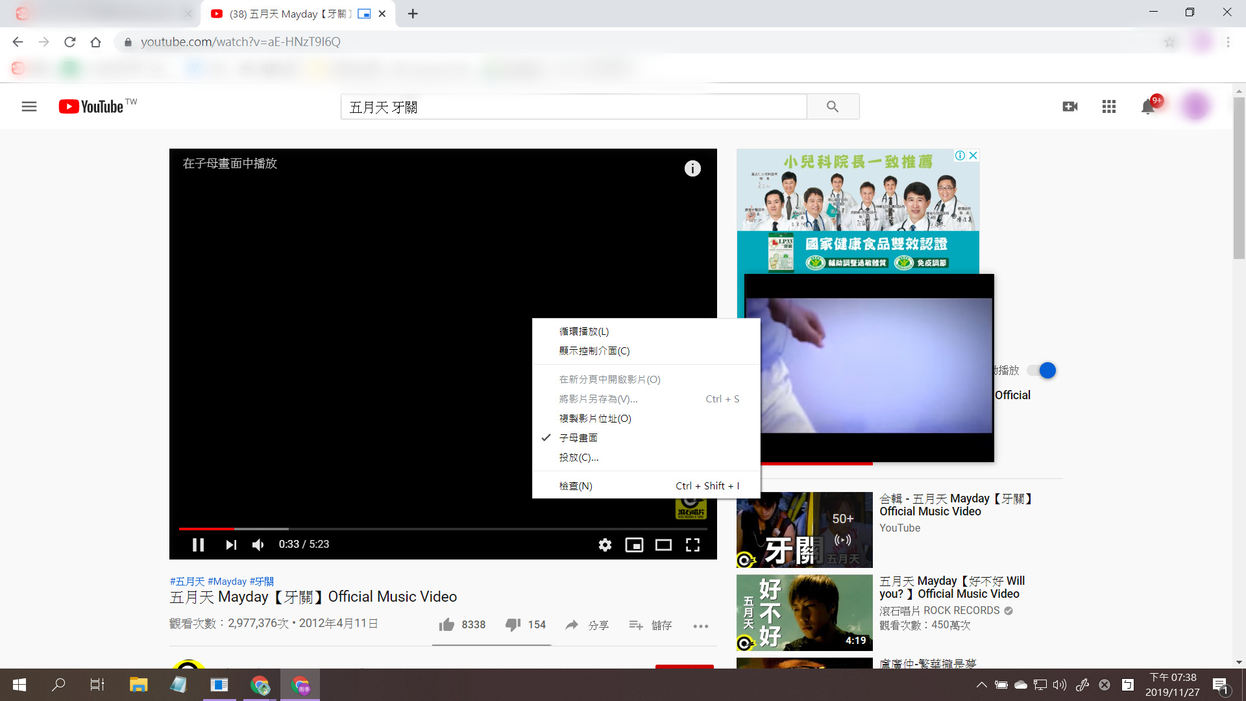Viewport: 1246px width, 701px height.
Task: Open File Explorer from the taskbar
Action: pos(138,685)
